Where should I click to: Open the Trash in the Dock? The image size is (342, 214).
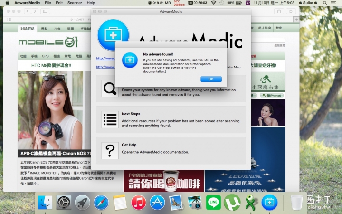pyautogui.click(x=296, y=203)
